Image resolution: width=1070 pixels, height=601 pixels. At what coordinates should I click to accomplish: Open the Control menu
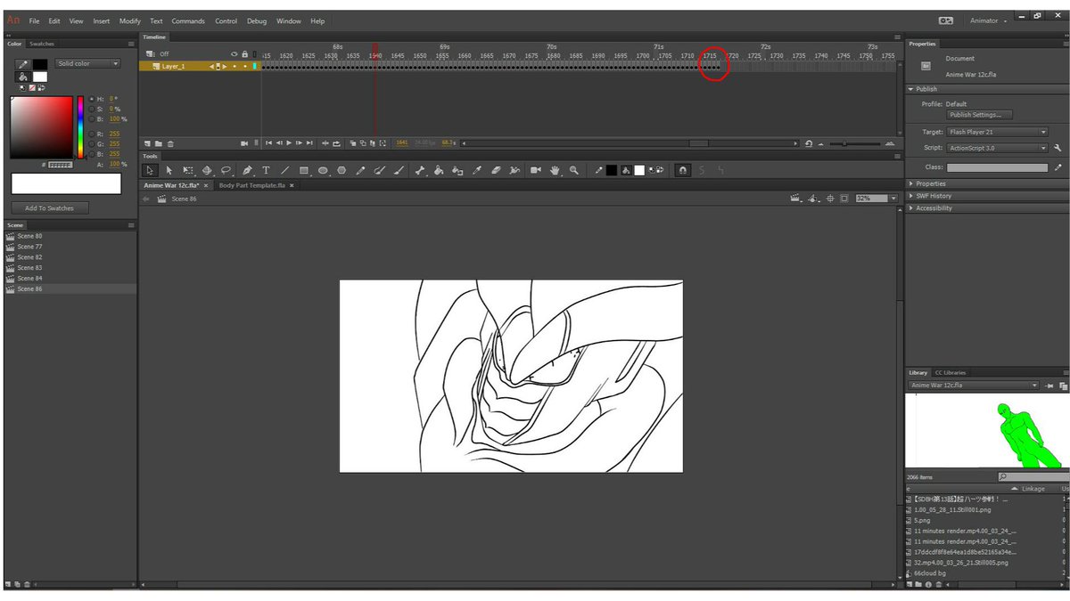226,20
